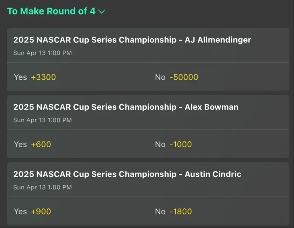Collapse the To Make Round of 4 chevron
Image resolution: width=294 pixels, height=228 pixels.
point(102,12)
